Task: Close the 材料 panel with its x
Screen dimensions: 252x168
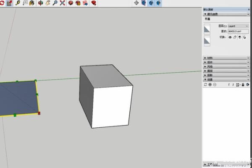Action: point(248,58)
